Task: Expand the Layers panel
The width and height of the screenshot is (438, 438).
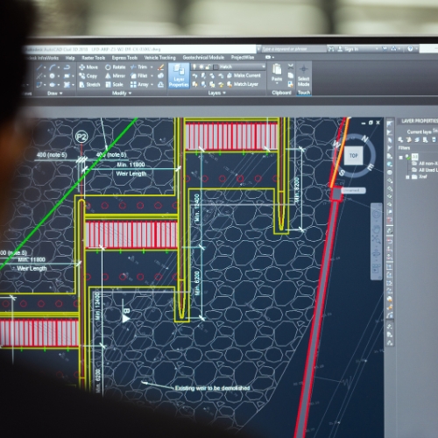Action: tap(216, 93)
